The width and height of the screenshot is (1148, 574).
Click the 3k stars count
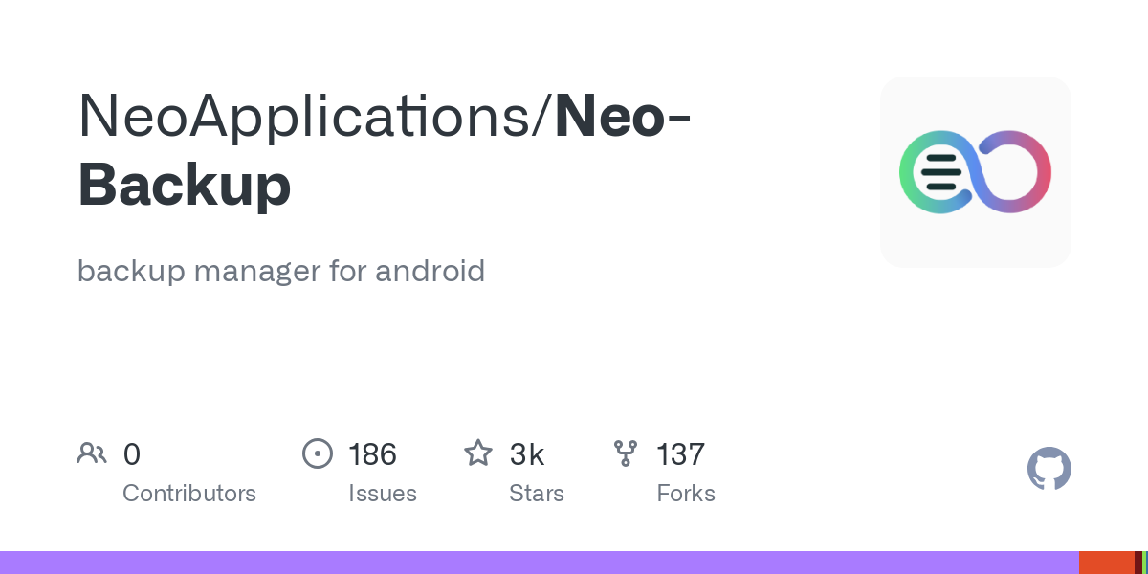[527, 454]
